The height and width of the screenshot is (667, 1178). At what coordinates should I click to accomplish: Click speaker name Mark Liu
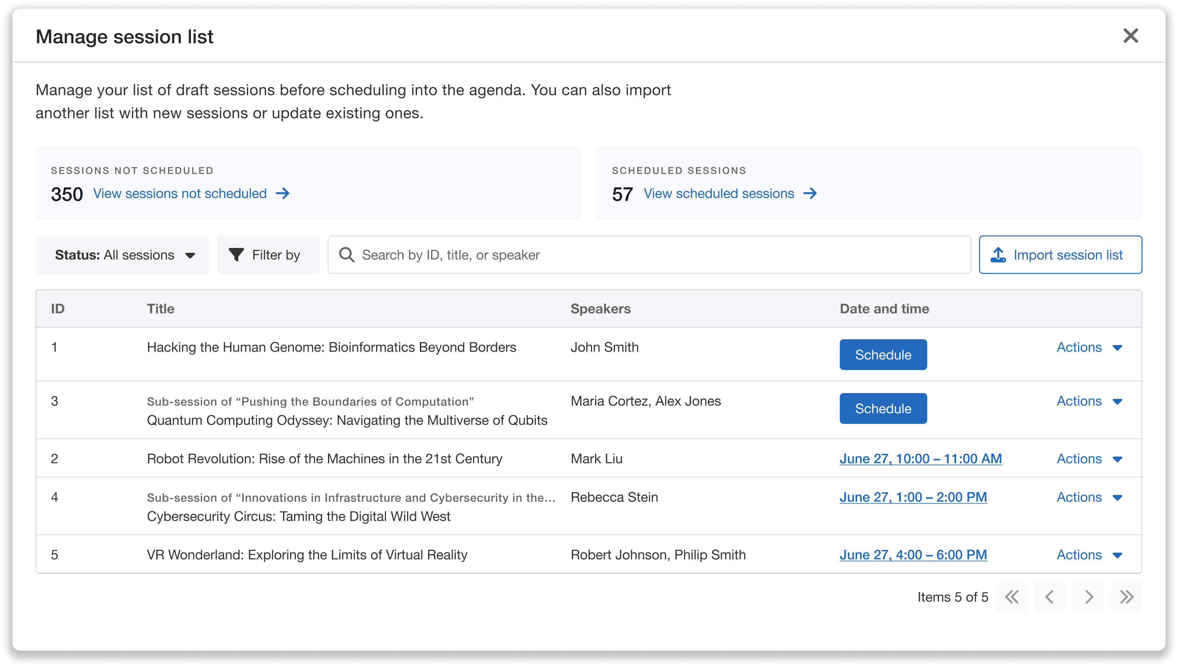pos(597,458)
